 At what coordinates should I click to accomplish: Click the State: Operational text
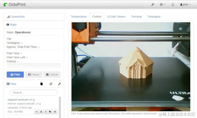pyautogui.click(x=19, y=32)
